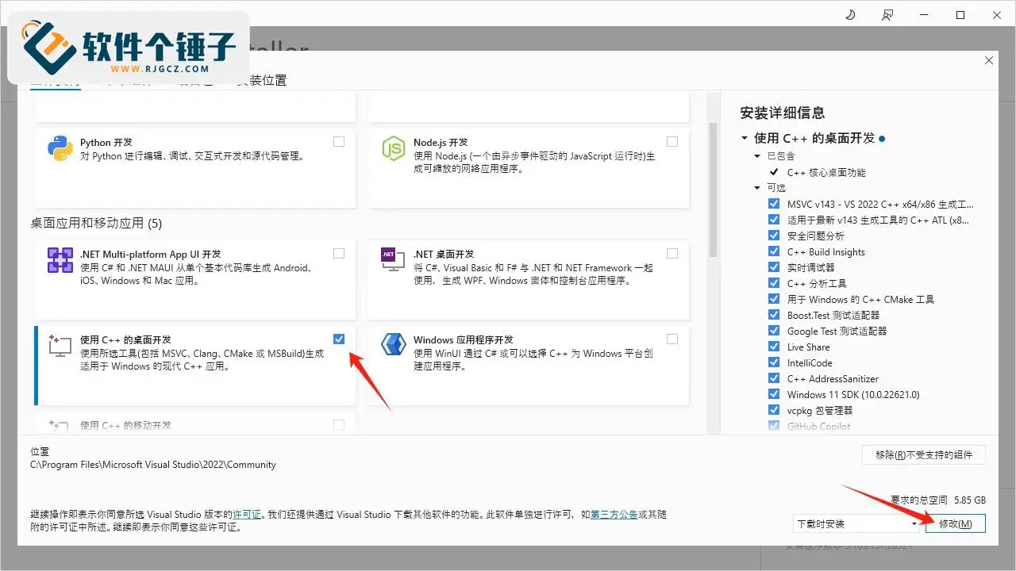Viewport: 1016px width, 571px height.
Task: Open the 下载时安装 install mode dropdown
Action: point(856,523)
